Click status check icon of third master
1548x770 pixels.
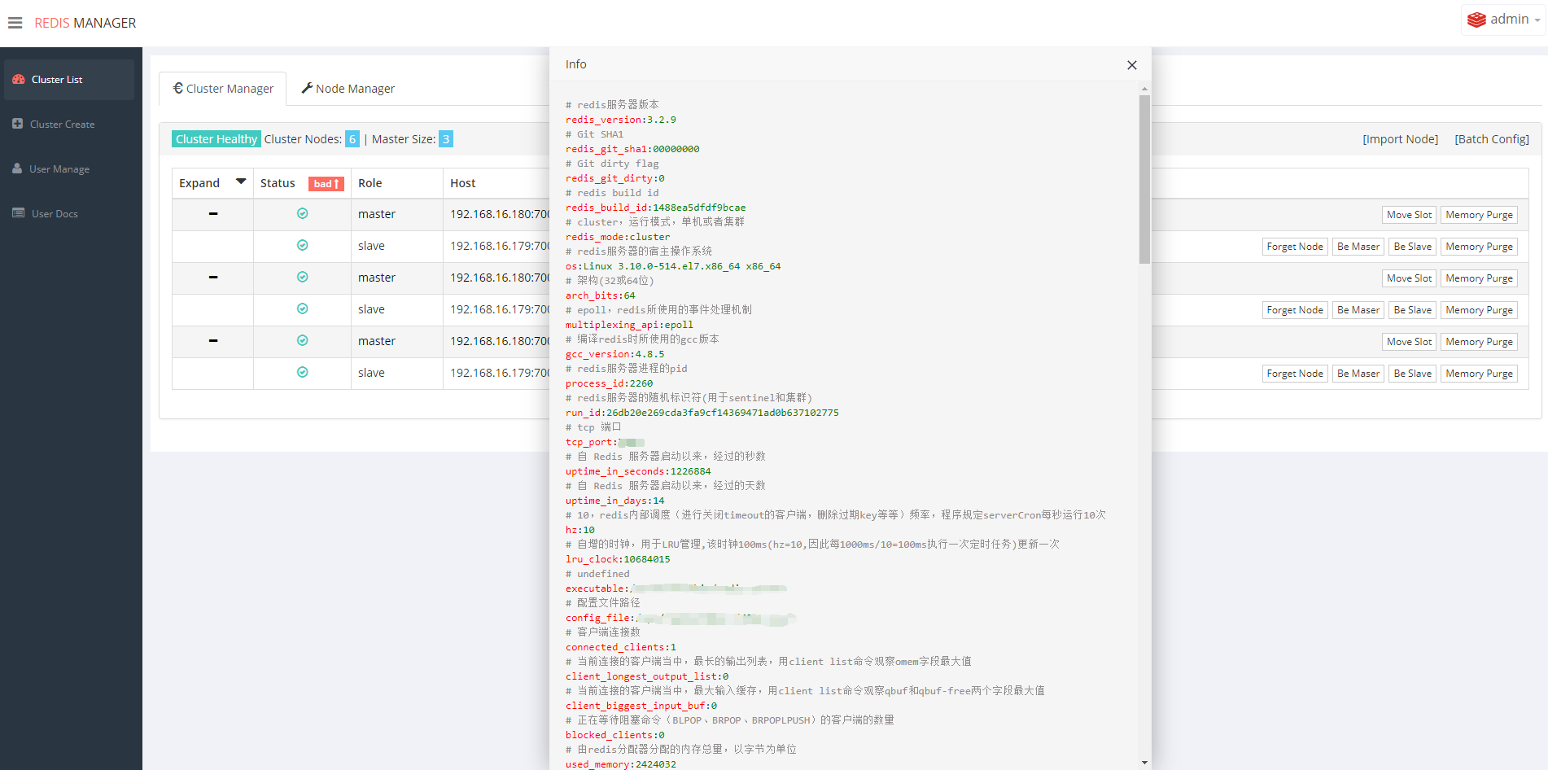[303, 340]
